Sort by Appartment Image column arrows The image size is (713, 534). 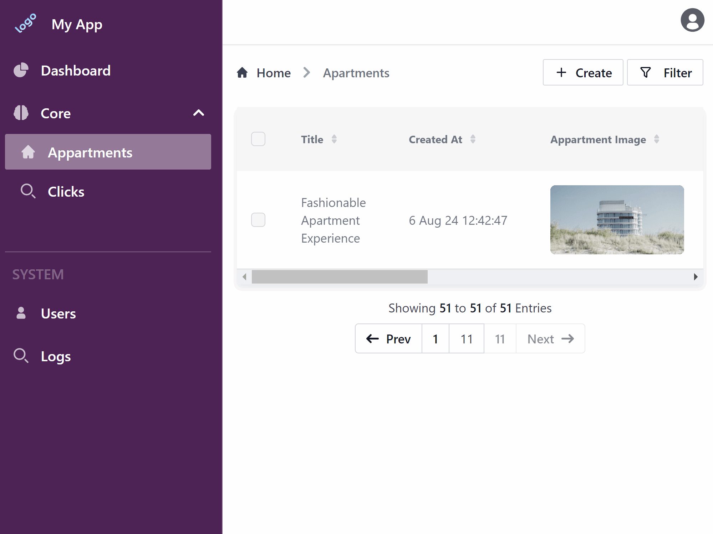pos(656,139)
